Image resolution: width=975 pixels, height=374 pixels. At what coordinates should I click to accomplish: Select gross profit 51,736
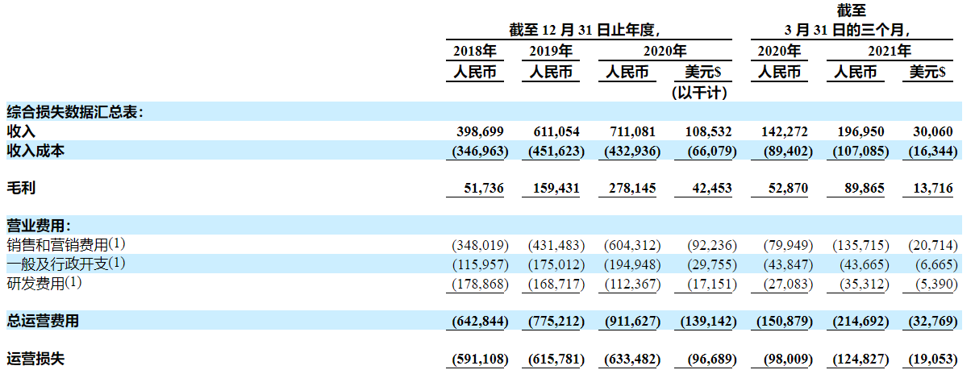[x=484, y=189]
